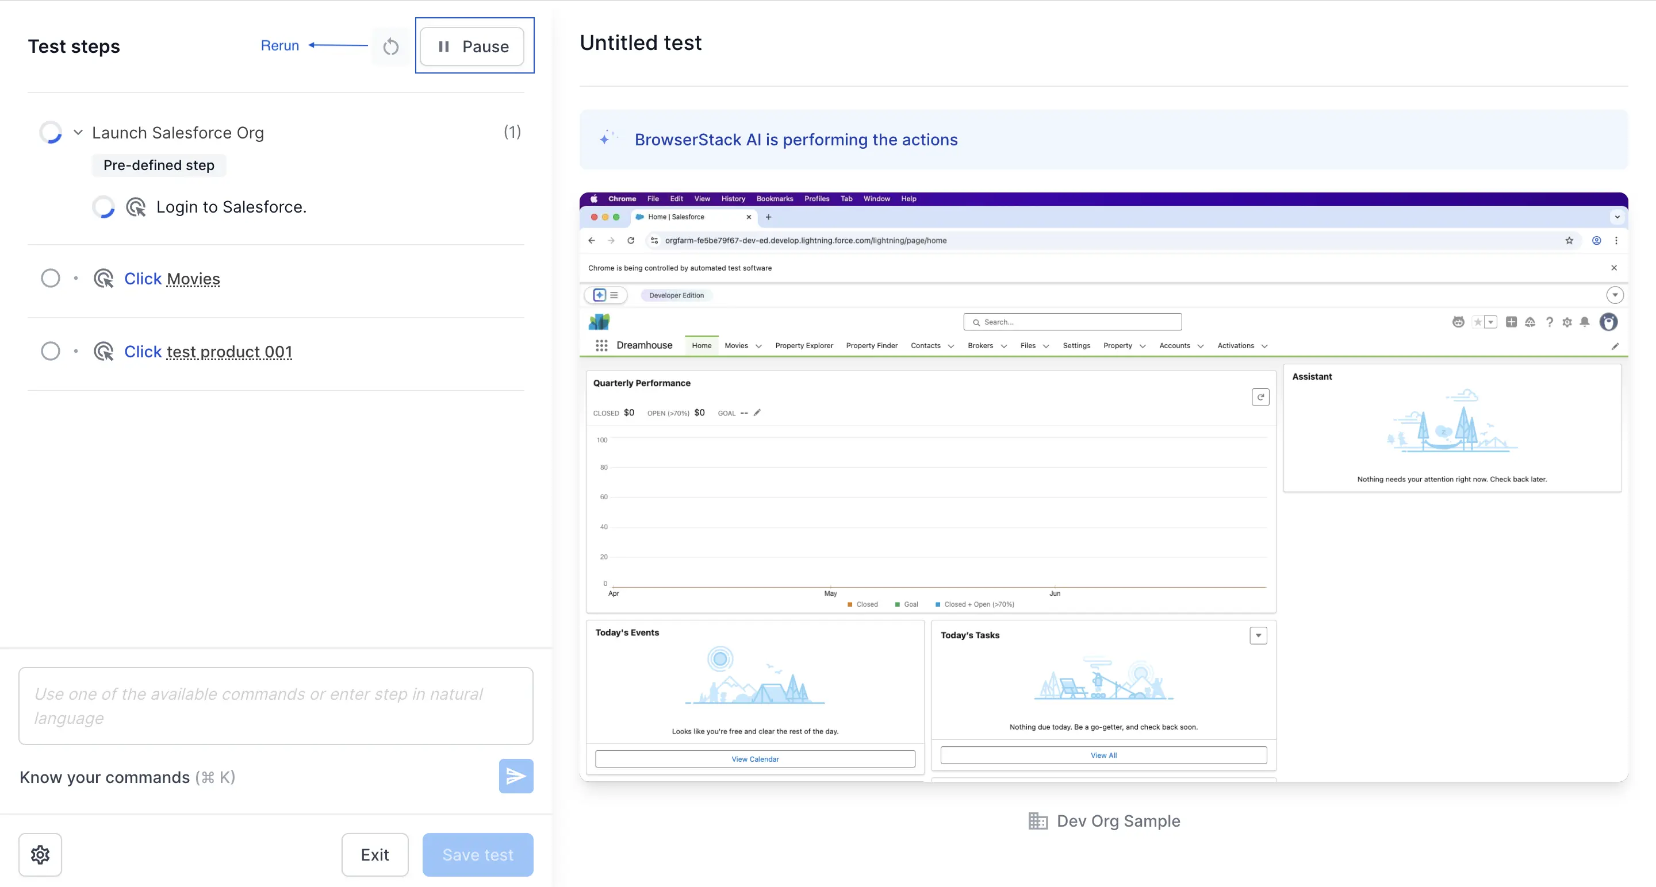Click the orgfarm URL in the address bar
Image resolution: width=1656 pixels, height=887 pixels.
(x=806, y=240)
